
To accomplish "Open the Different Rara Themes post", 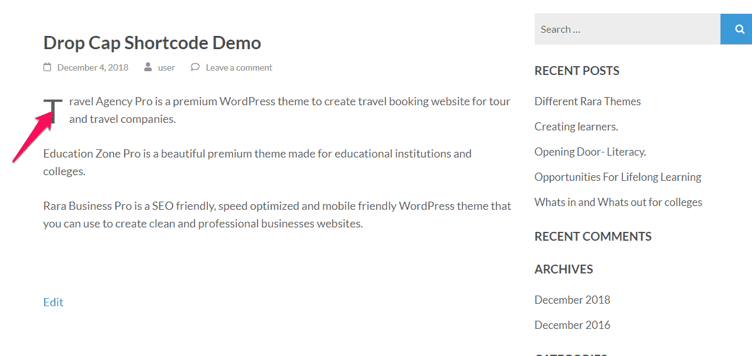I will tap(587, 101).
